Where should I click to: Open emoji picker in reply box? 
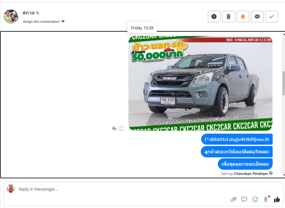point(255,199)
